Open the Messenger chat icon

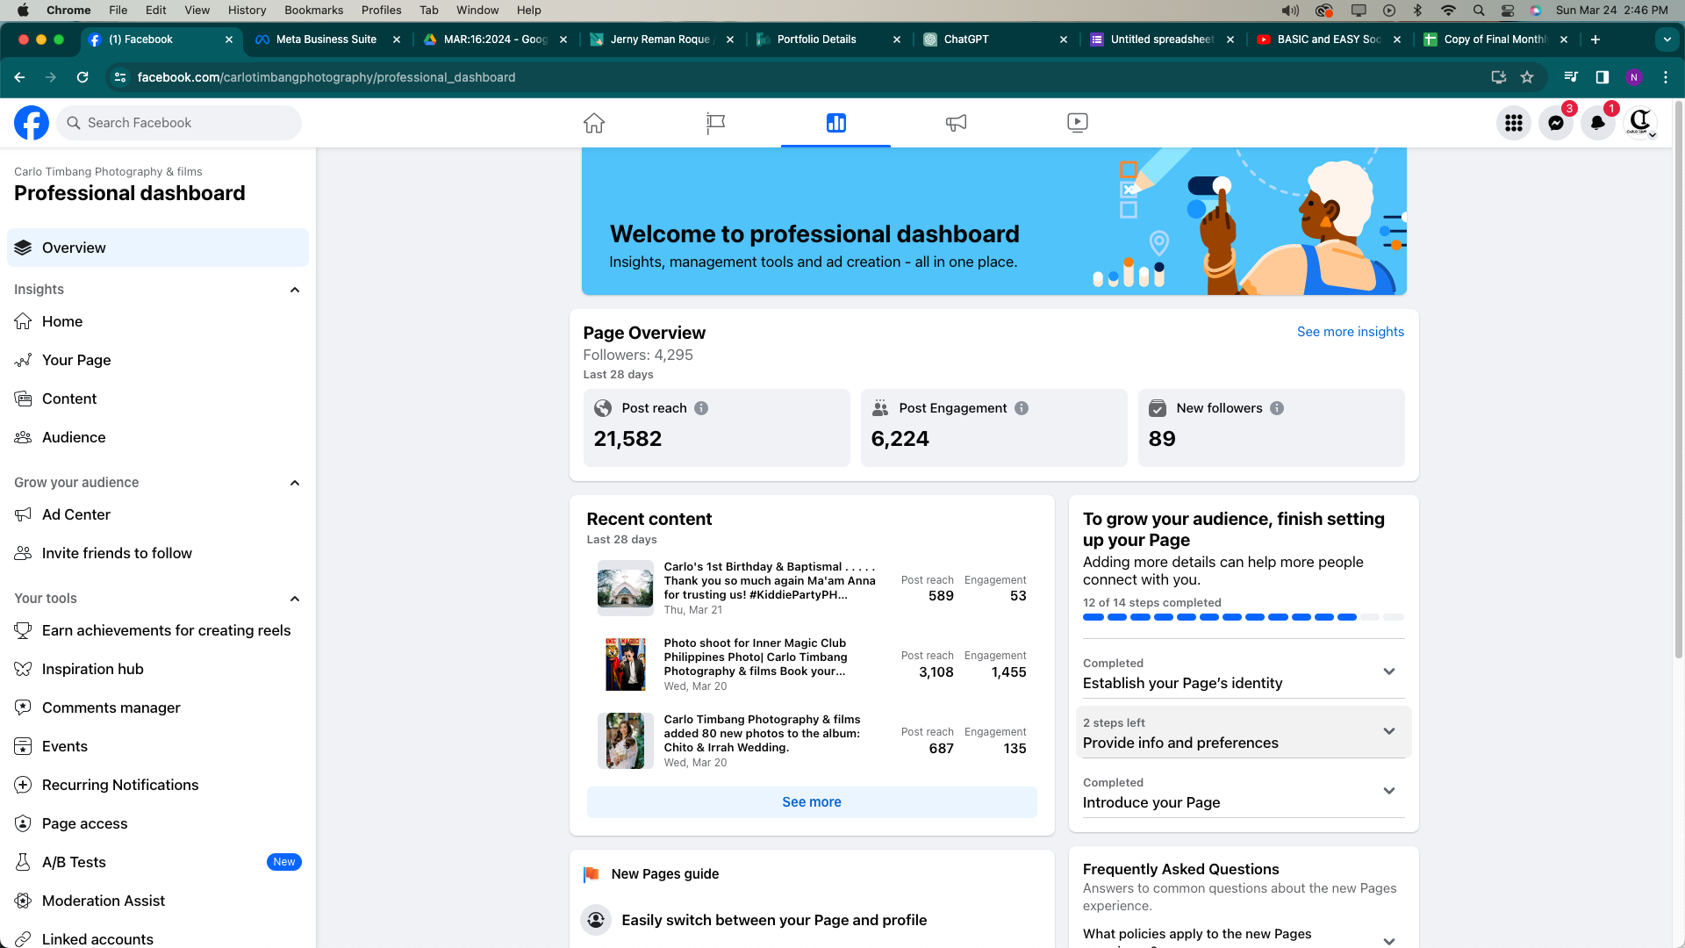point(1556,123)
